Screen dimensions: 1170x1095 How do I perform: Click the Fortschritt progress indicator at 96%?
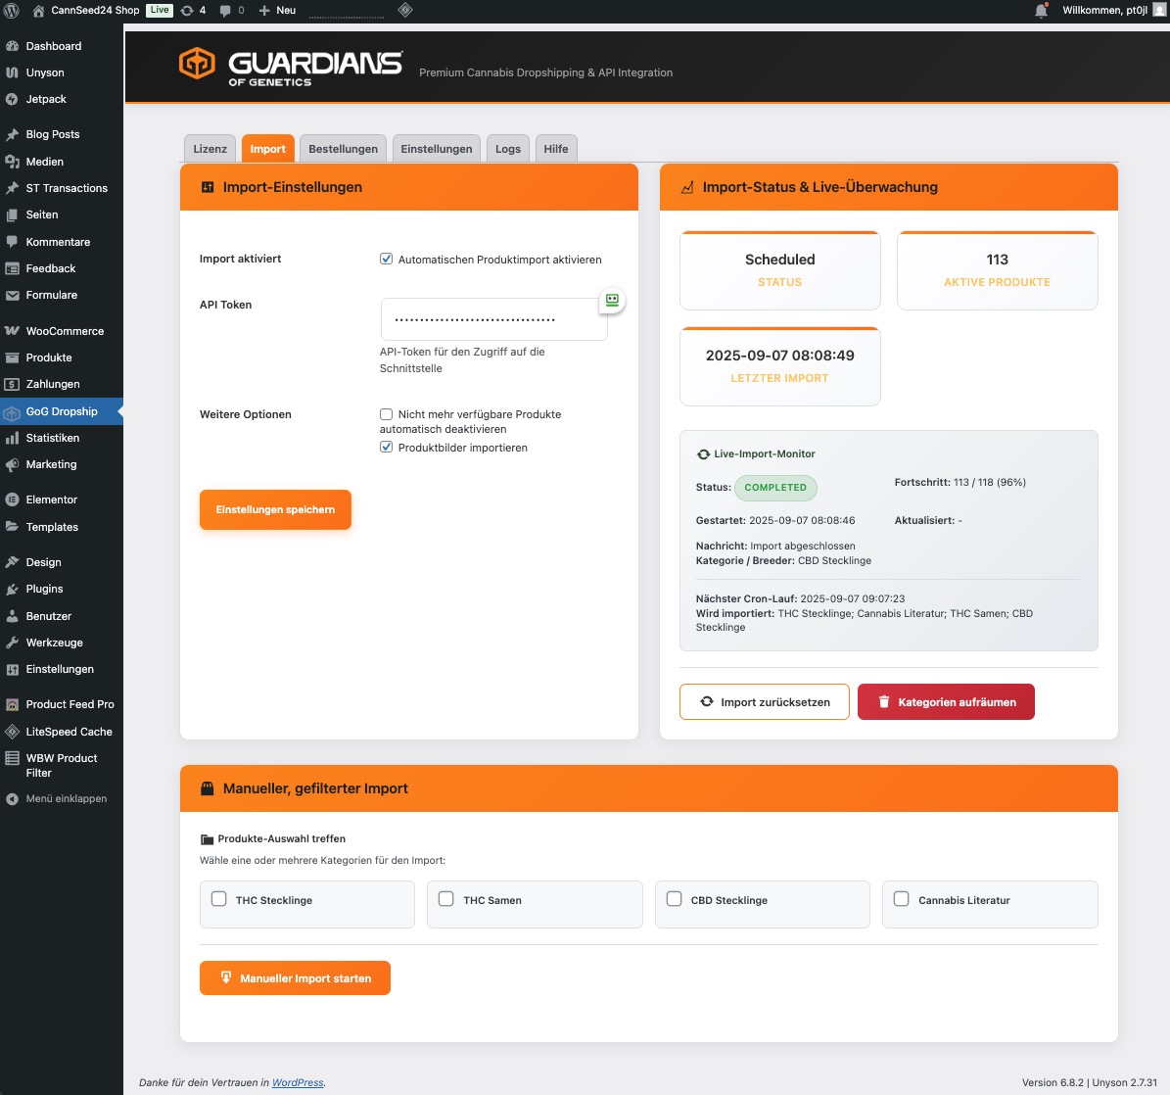959,482
